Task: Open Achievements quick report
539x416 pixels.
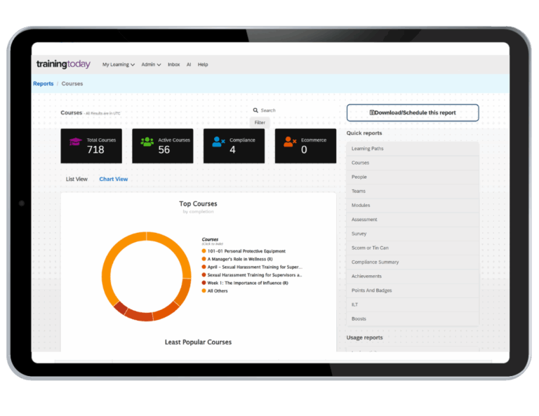Action: coord(413,276)
